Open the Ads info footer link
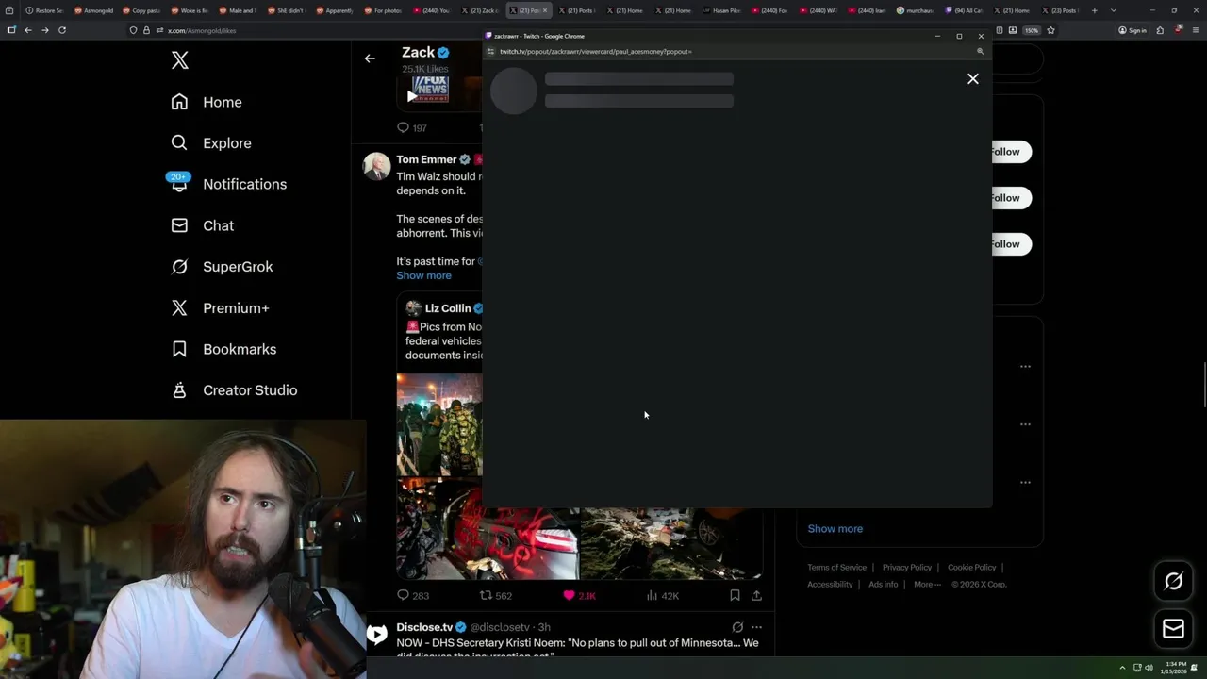Image resolution: width=1207 pixels, height=679 pixels. pyautogui.click(x=884, y=585)
